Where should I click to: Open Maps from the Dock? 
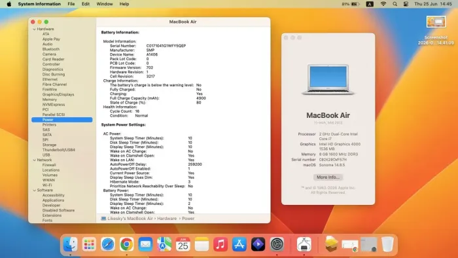[164, 244]
